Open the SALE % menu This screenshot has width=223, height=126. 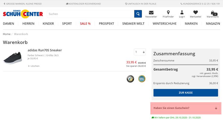(85, 24)
